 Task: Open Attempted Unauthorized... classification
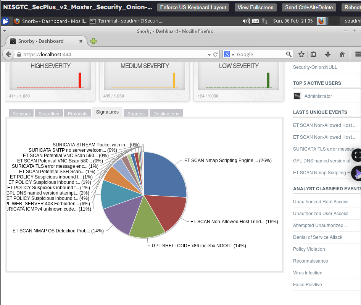click(x=320, y=226)
